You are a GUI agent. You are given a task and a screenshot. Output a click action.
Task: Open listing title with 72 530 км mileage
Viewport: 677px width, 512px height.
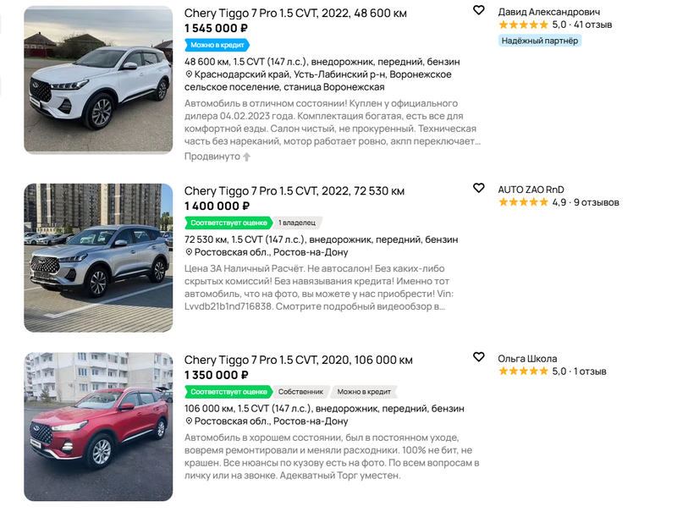(x=294, y=190)
